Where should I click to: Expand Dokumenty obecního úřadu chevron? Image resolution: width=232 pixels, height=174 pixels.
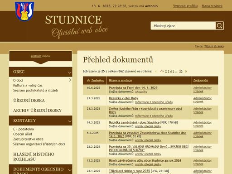coord(70,170)
